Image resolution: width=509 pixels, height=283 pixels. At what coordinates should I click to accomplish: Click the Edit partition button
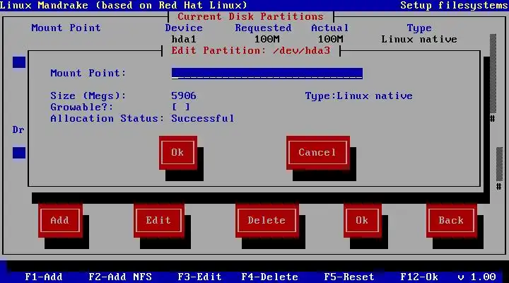point(159,220)
